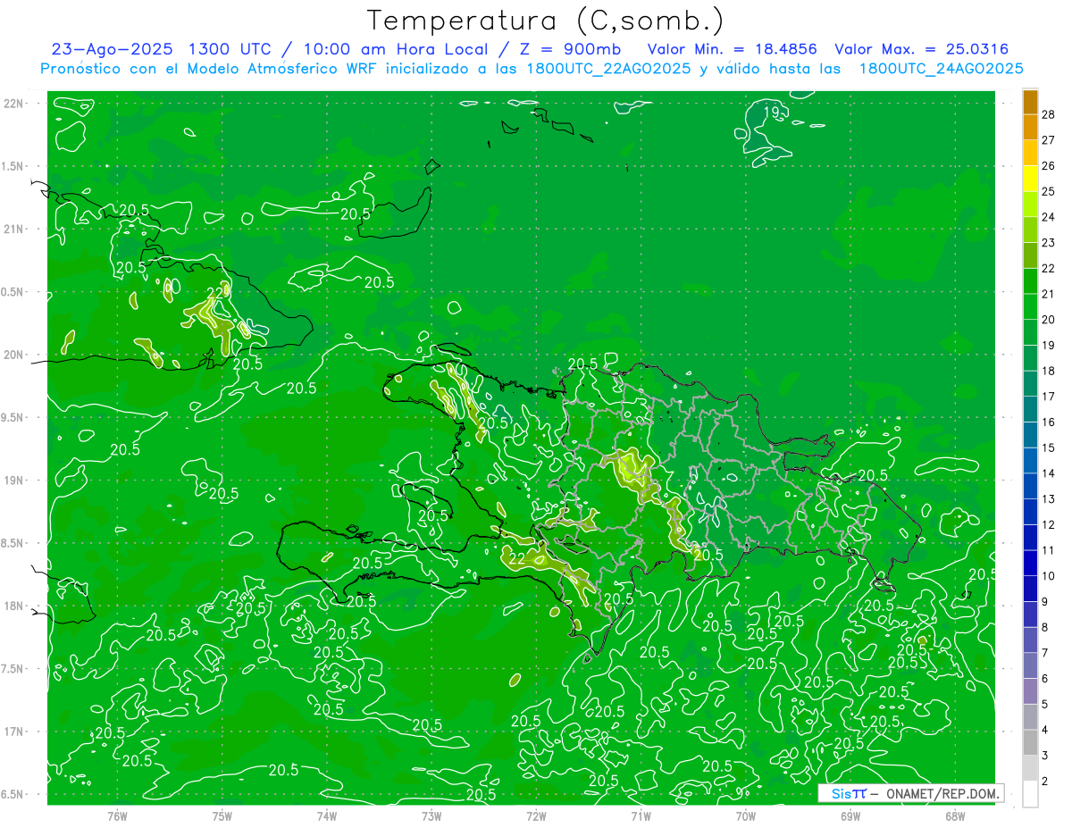Click color scale label "12"
Viewport: 1072px width, 828px height.
1049,524
